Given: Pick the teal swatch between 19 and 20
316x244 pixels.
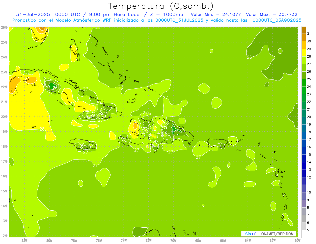Looking at the screenshot, I should [x=304, y=121].
